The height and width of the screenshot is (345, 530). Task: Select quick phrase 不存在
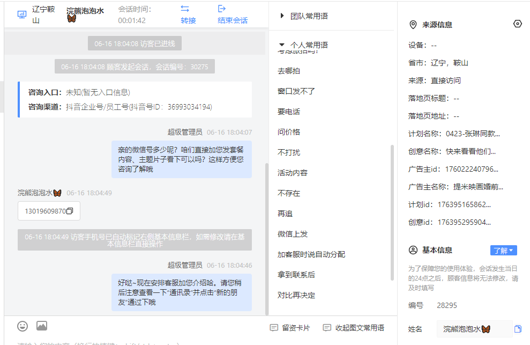(x=289, y=193)
